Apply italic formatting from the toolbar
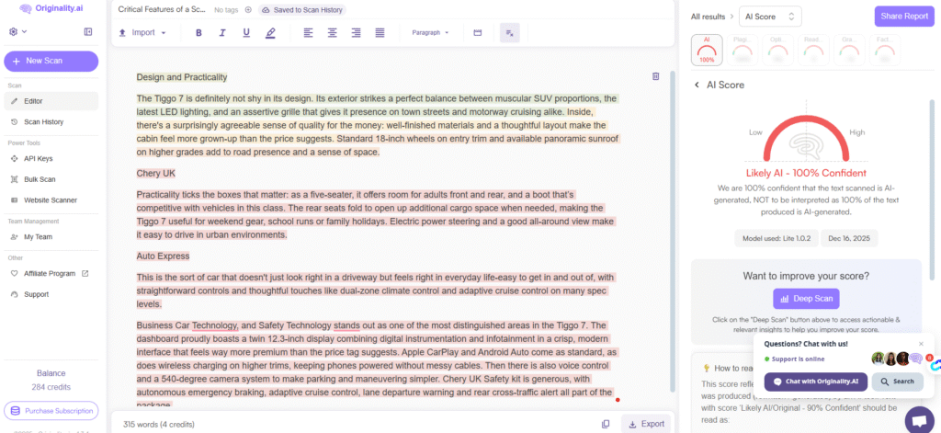Screen dimensions: 941x433 pyautogui.click(x=222, y=33)
